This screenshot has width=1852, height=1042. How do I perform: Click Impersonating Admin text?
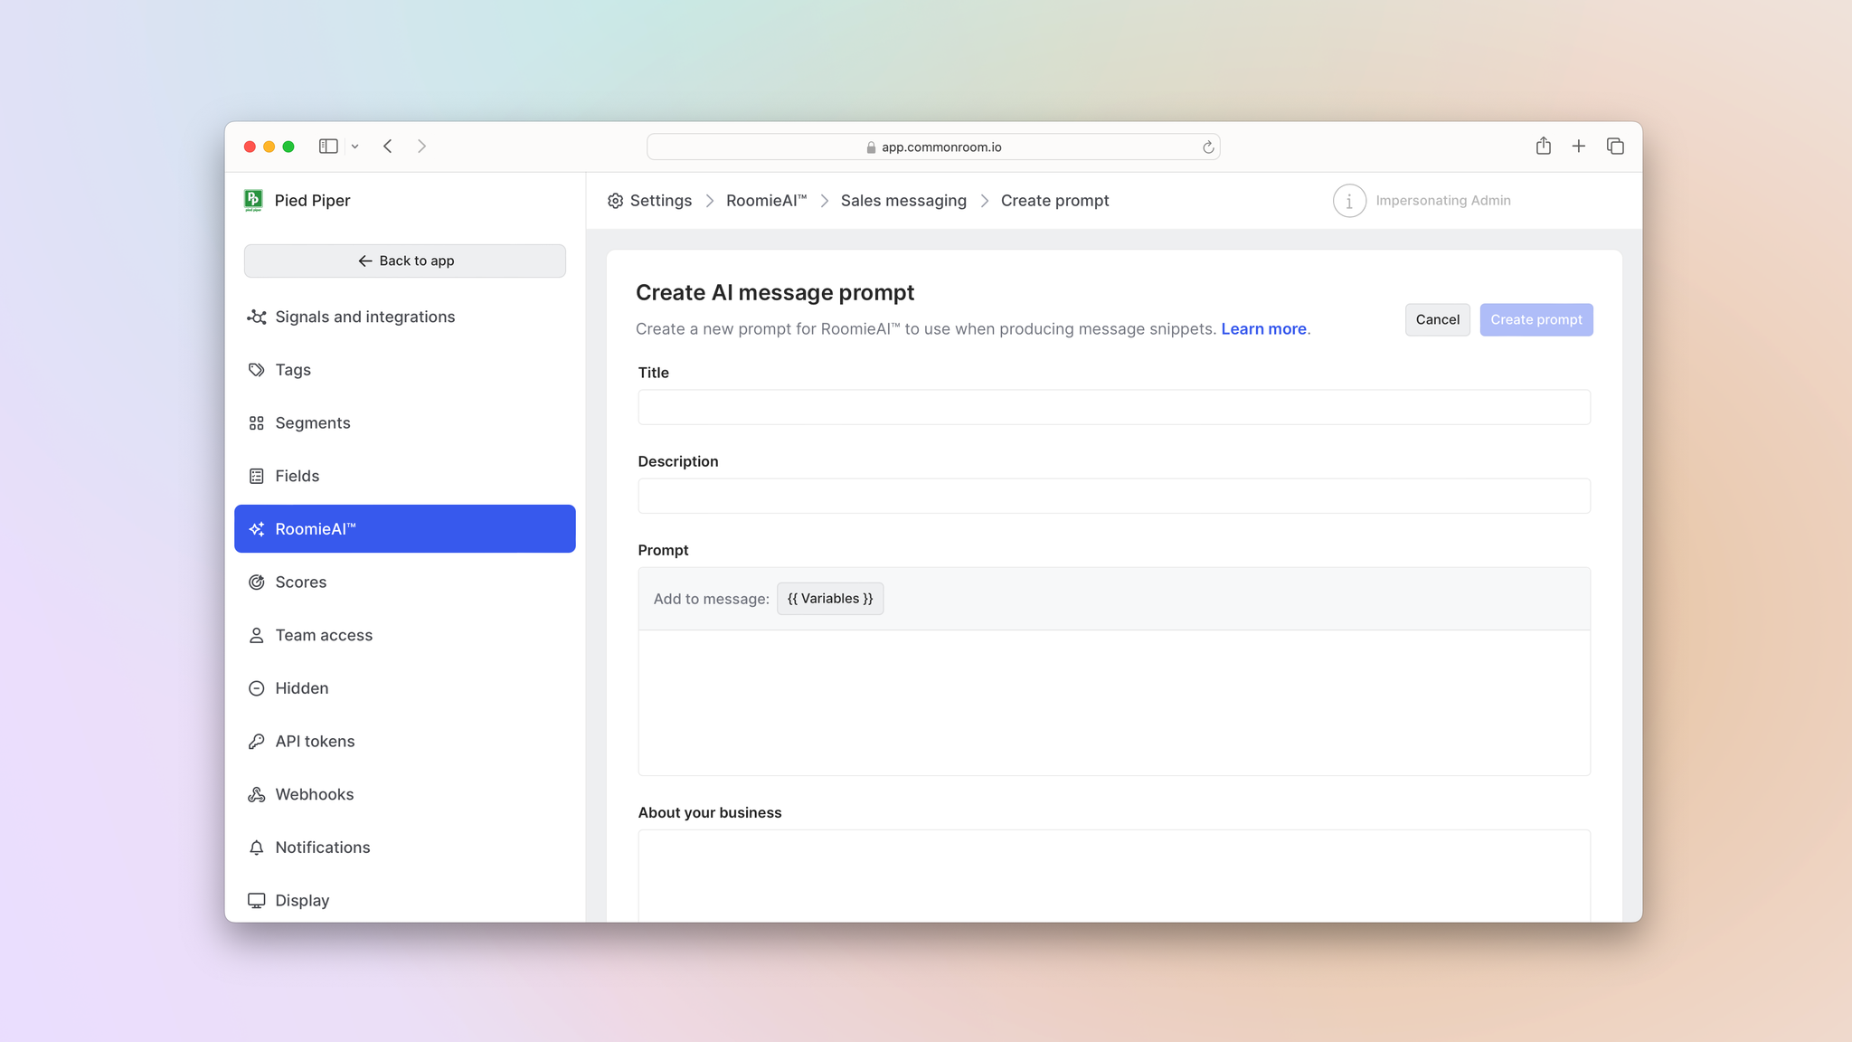[x=1442, y=201]
